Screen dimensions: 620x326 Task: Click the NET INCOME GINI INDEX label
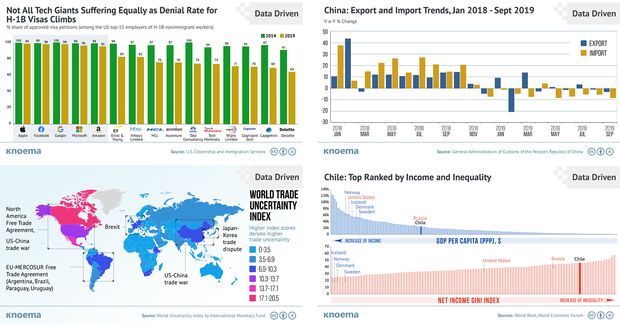point(469,300)
